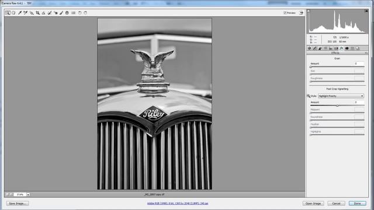The image size is (374, 210).
Task: Click the ISO 100 exposure text
Action: 332,41
